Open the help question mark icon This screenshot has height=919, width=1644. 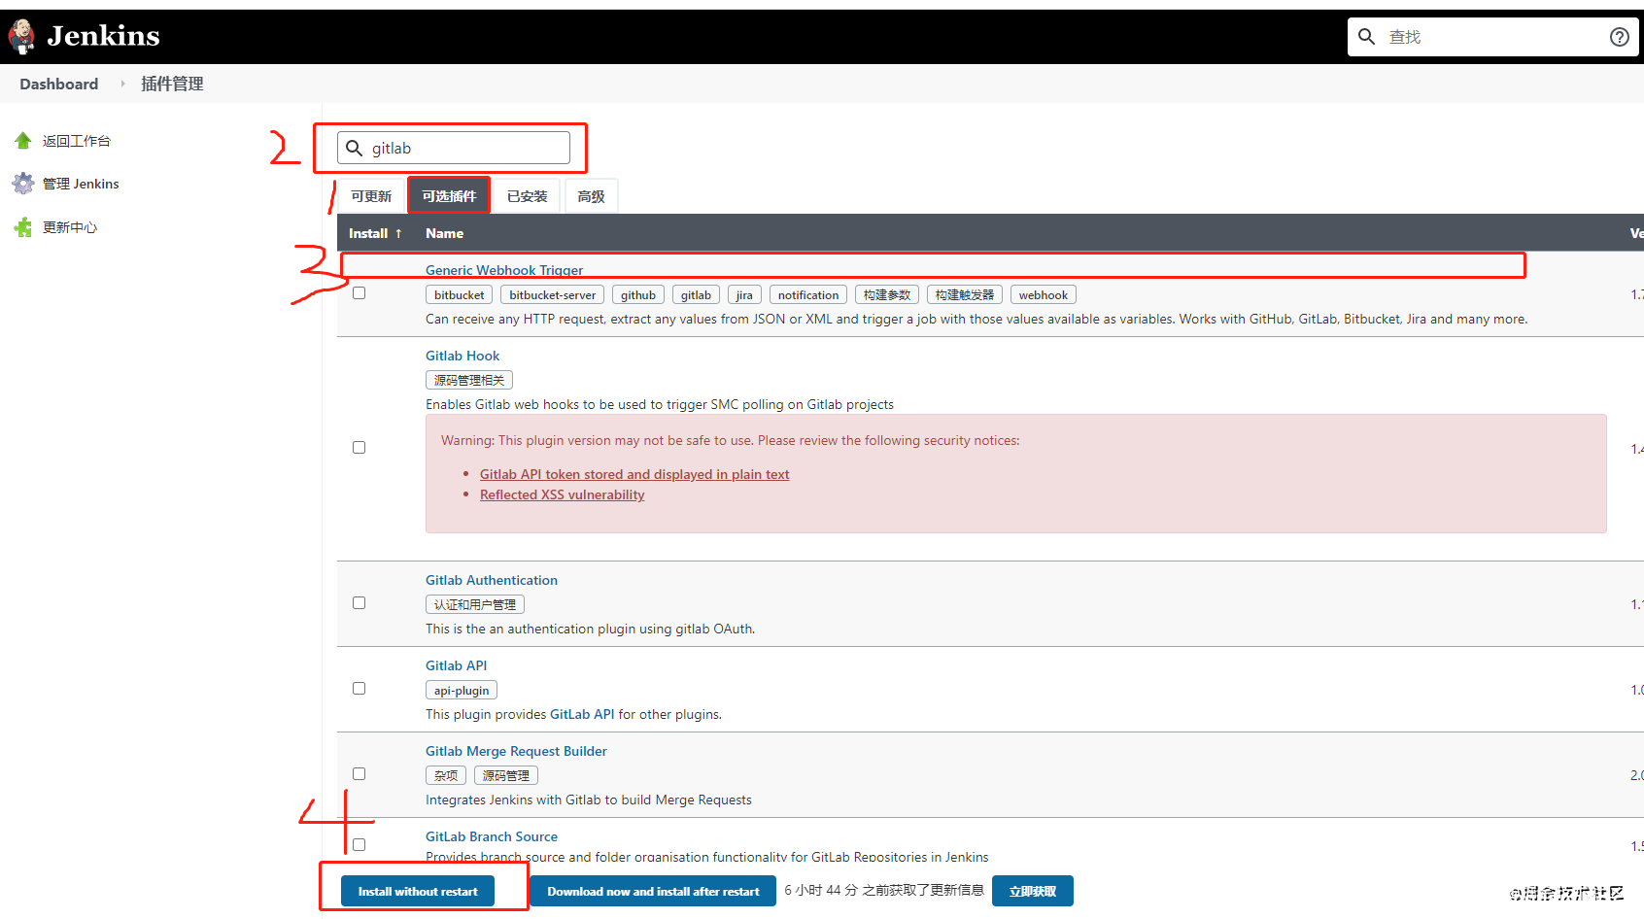coord(1619,36)
